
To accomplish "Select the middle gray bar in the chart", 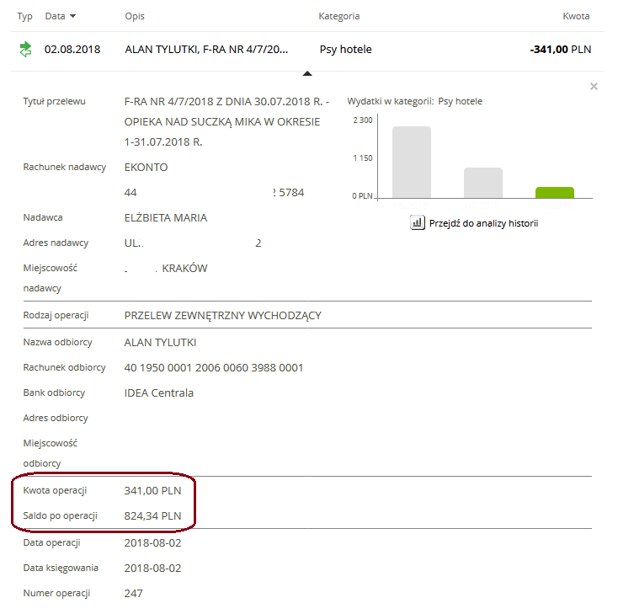I will click(x=483, y=182).
